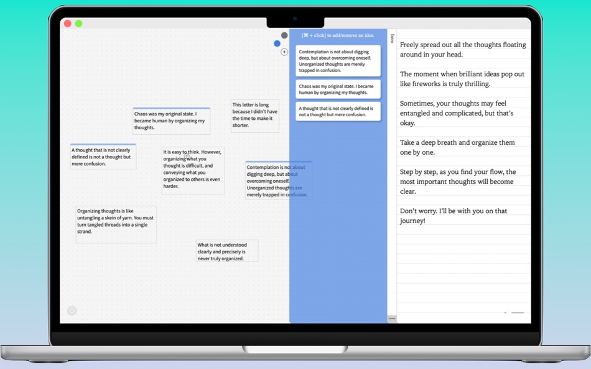Select idea card 'Contemplation is not about digging deep'

pos(338,60)
